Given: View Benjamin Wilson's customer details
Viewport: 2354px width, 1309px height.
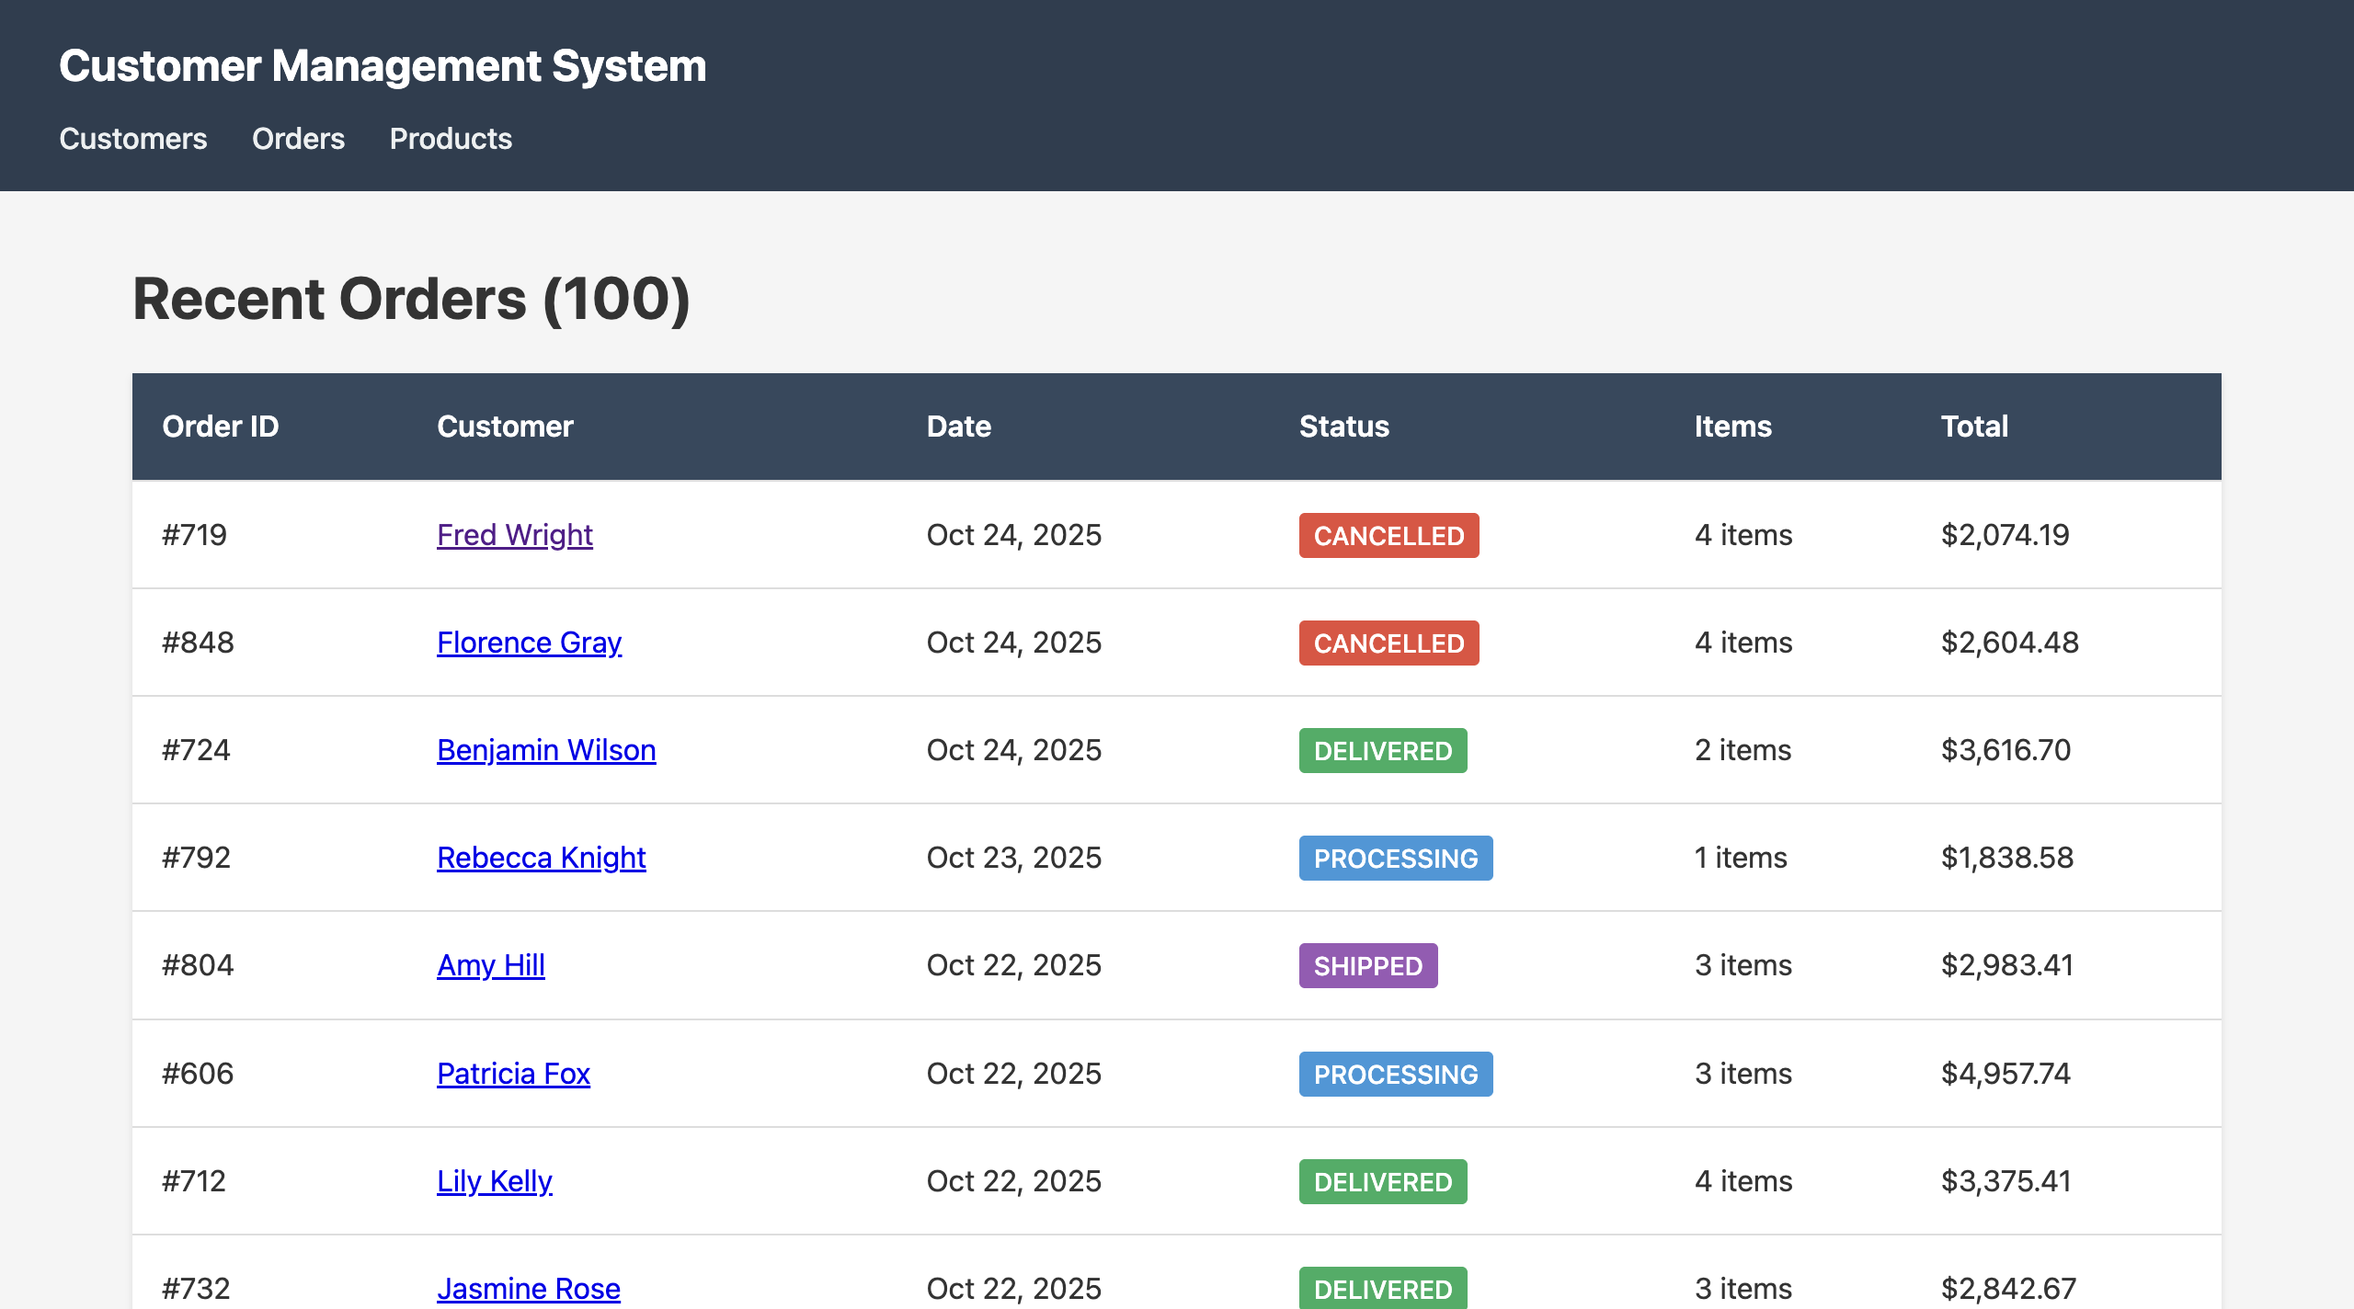Looking at the screenshot, I should (546, 749).
